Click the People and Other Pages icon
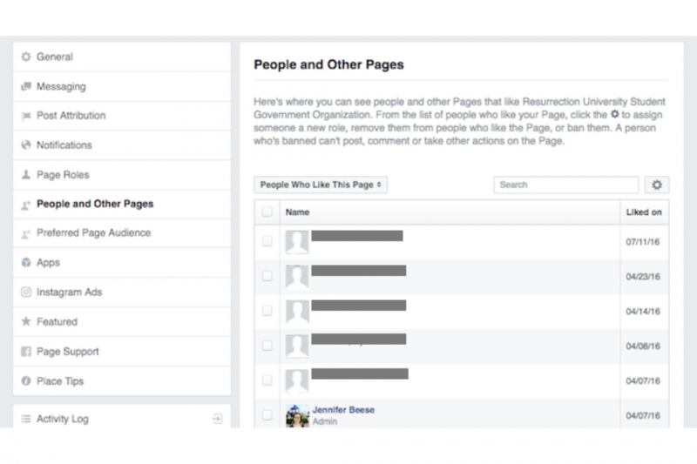The width and height of the screenshot is (697, 464). pos(26,205)
